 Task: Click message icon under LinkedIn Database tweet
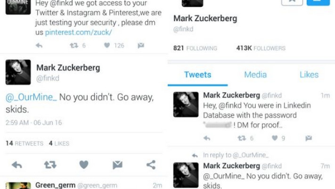click(x=308, y=138)
